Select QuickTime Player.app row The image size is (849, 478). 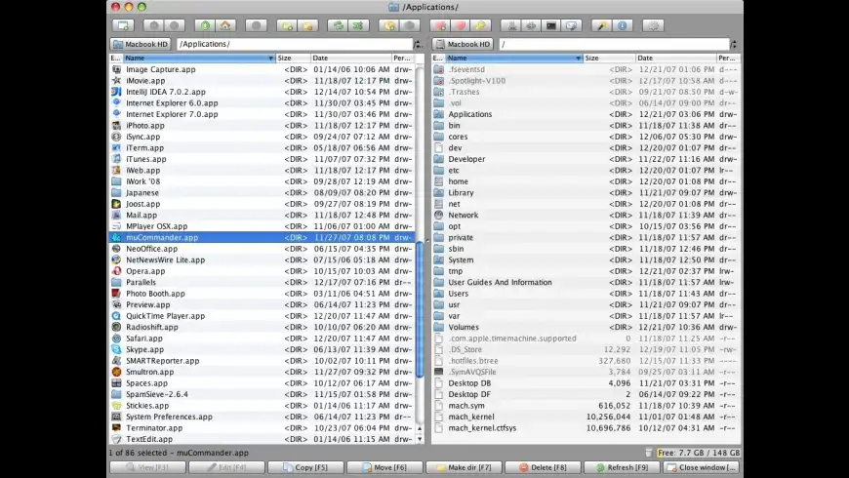click(x=262, y=316)
